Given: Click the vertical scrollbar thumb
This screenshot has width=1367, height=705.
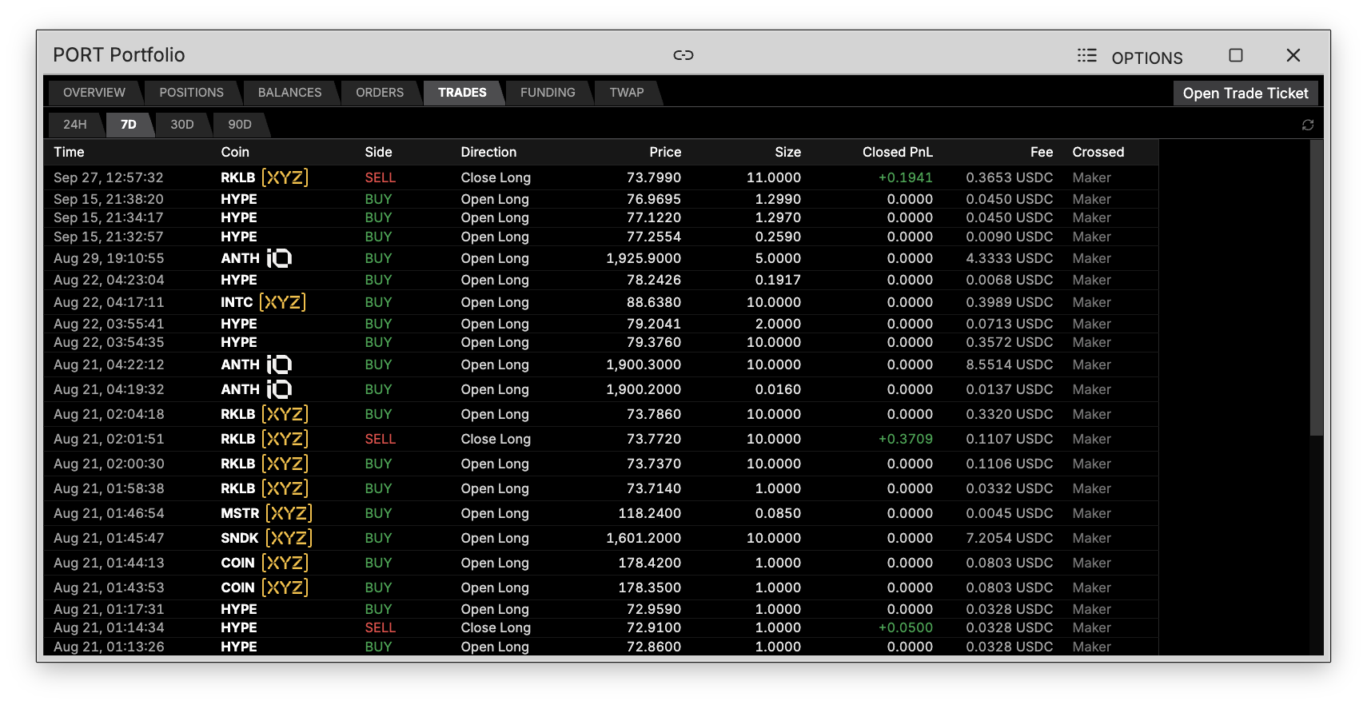Looking at the screenshot, I should 1317,288.
